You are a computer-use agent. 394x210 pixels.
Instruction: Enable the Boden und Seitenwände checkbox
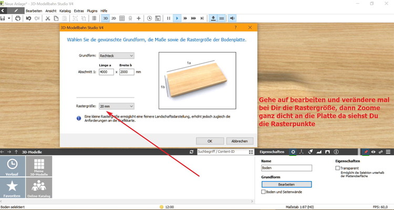point(263,192)
